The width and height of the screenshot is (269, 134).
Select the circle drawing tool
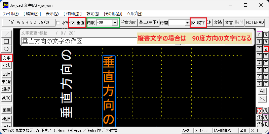pos(6,49)
